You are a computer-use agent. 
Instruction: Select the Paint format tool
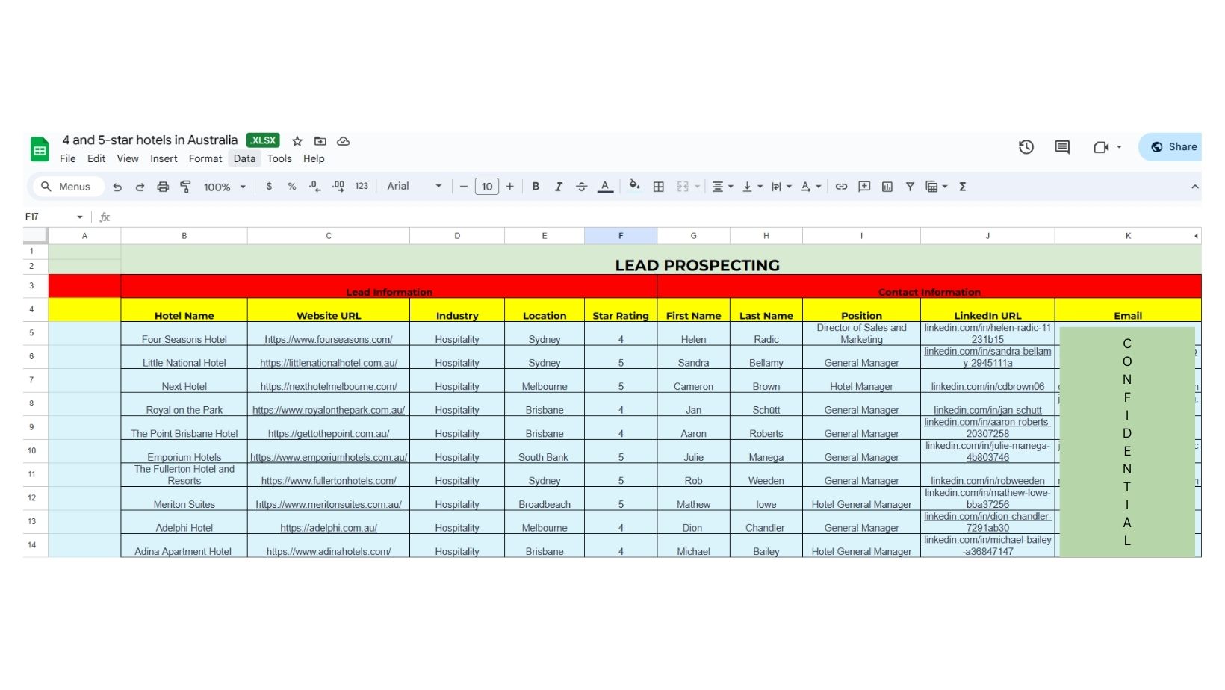click(x=186, y=187)
